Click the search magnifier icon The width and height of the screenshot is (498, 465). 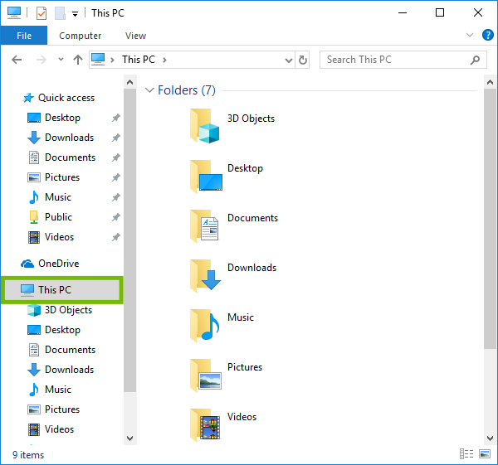[x=475, y=60]
